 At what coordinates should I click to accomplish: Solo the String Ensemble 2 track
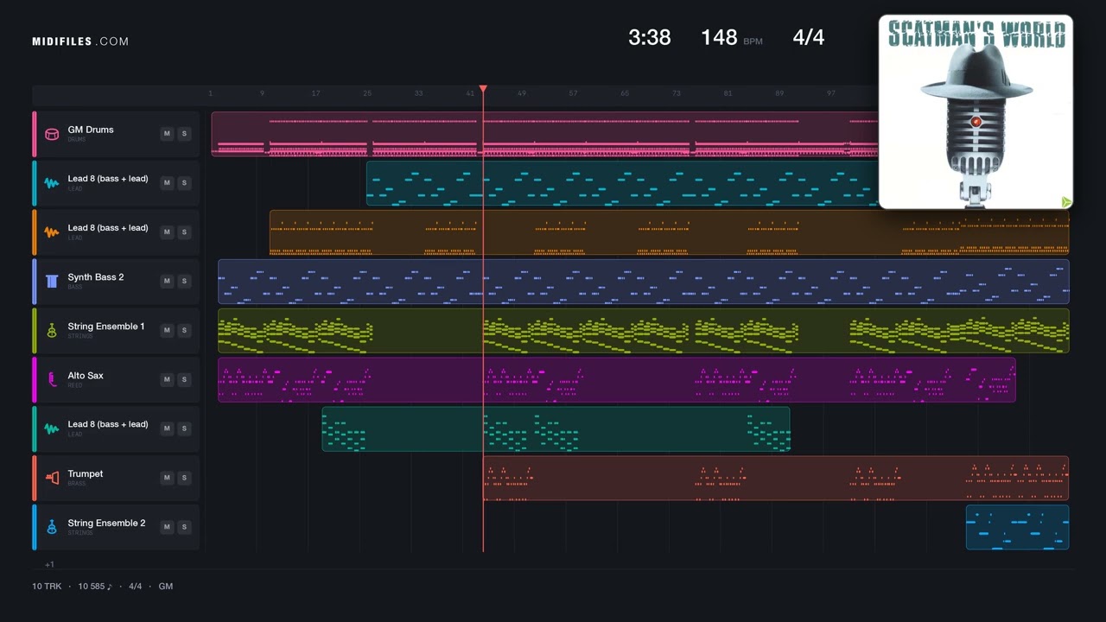(184, 527)
